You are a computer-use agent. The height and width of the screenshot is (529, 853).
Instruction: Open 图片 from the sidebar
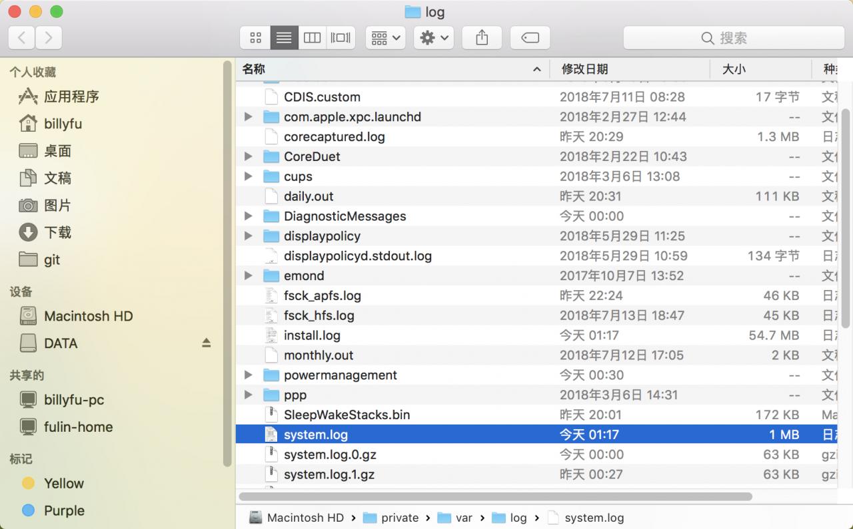[59, 205]
